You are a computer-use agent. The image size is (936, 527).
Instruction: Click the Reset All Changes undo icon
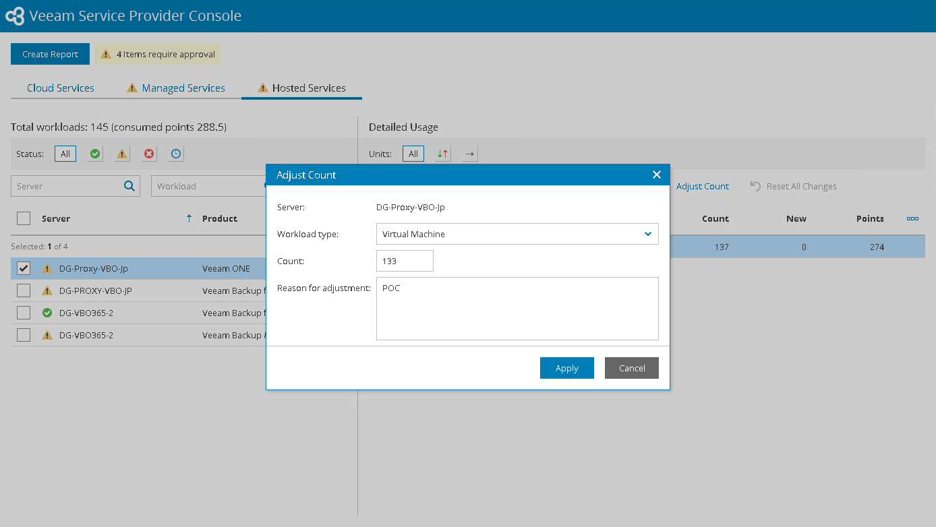coord(755,186)
